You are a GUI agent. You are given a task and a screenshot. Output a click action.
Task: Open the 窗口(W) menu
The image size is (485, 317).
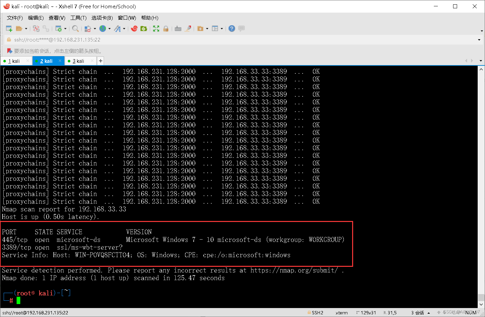[127, 18]
